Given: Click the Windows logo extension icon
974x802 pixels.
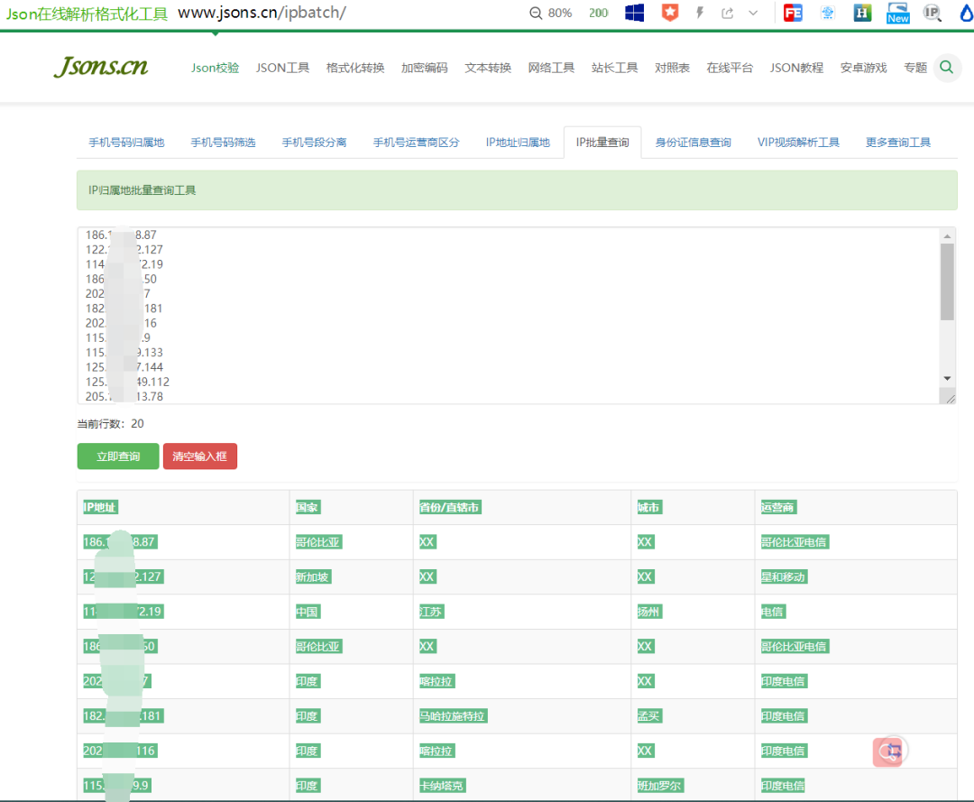Looking at the screenshot, I should [x=634, y=13].
